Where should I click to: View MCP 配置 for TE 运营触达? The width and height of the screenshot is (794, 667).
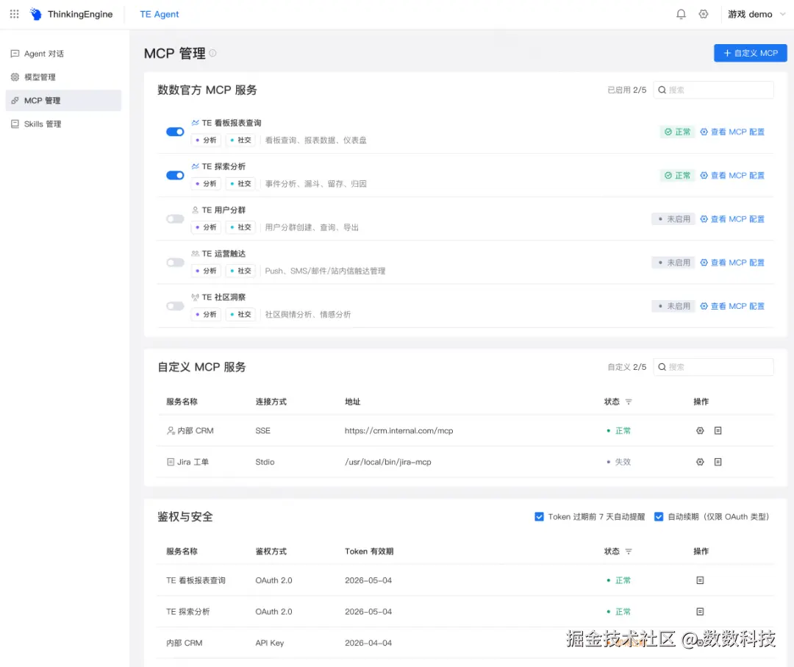[732, 263]
